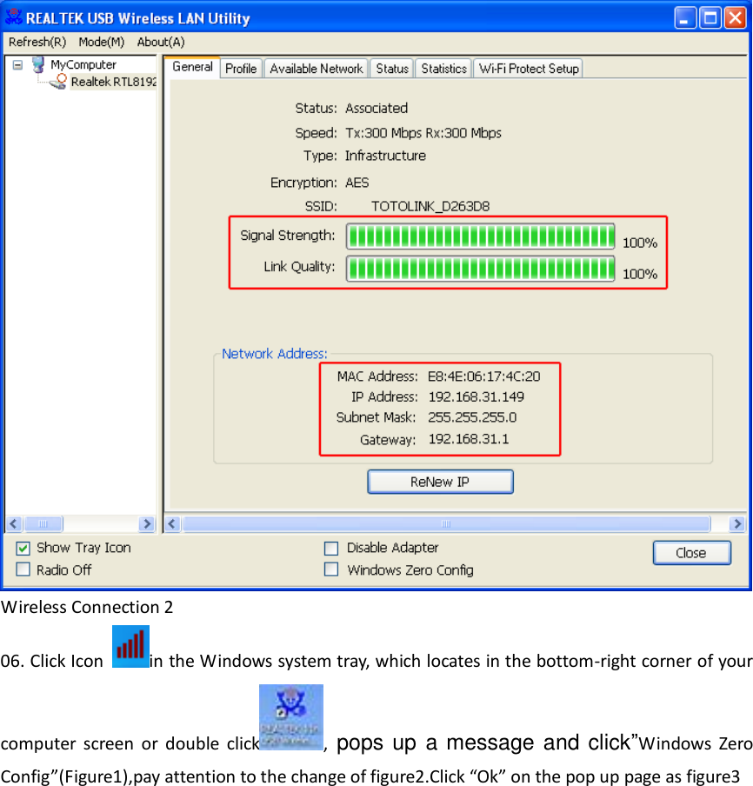Click the Status value Associated
This screenshot has height=786, width=753.
[376, 109]
